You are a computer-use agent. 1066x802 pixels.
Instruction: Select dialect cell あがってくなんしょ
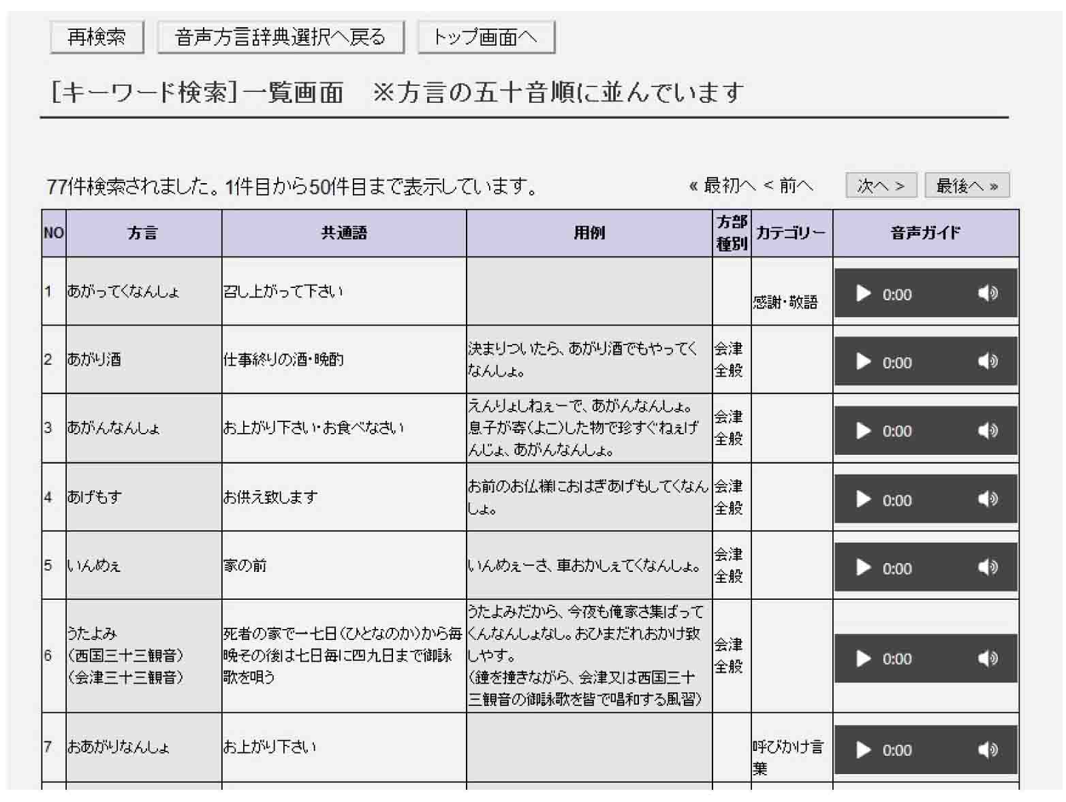[x=143, y=291]
